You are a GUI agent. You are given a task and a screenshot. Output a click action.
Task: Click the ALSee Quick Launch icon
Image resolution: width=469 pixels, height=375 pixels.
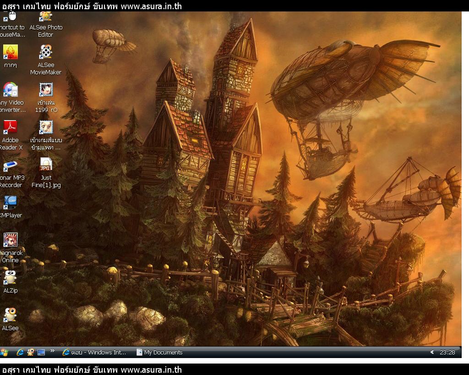(31, 352)
